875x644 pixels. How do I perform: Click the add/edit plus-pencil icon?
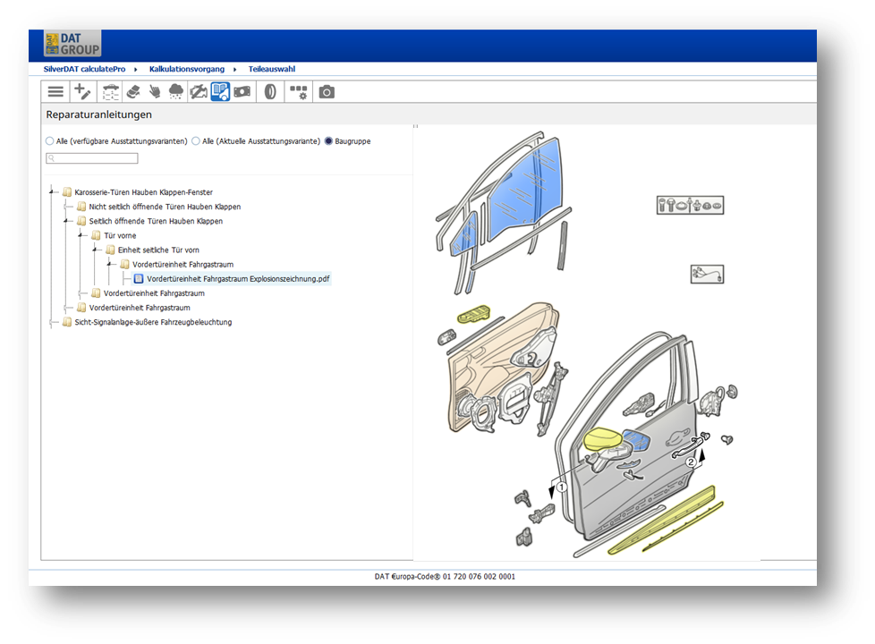tap(82, 91)
